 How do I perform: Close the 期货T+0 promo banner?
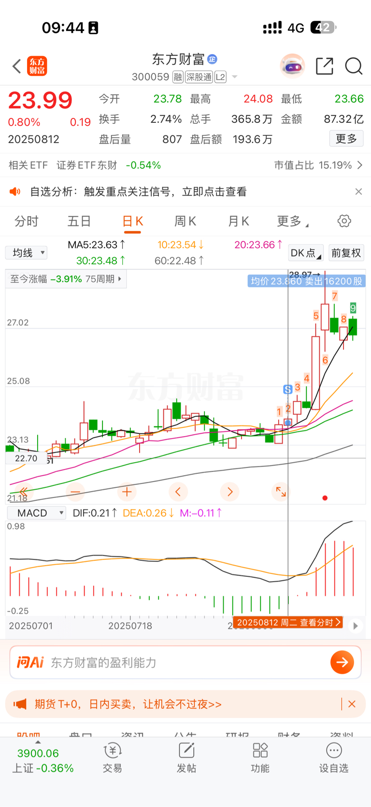(352, 704)
